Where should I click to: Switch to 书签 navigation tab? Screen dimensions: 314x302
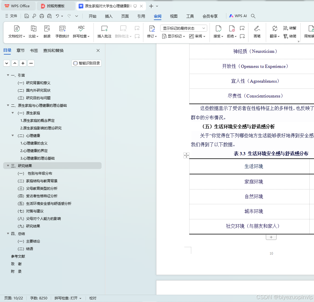click(34, 50)
